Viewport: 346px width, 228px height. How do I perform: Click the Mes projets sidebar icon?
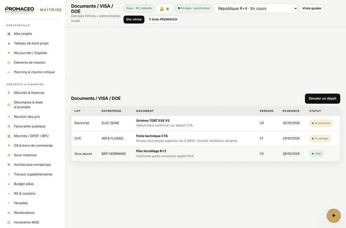(9, 34)
